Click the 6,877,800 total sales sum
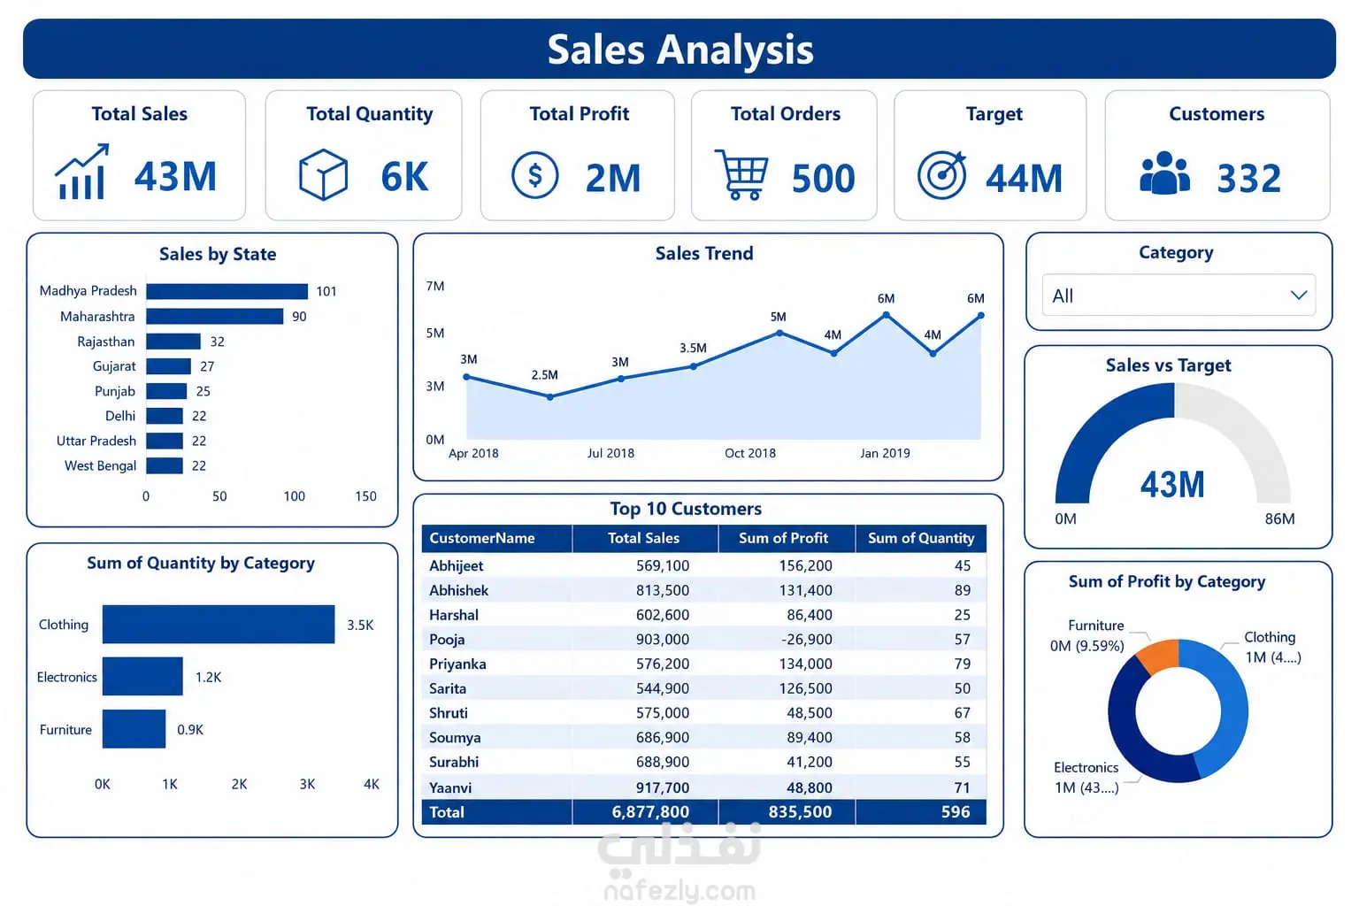Image resolution: width=1359 pixels, height=906 pixels. 650,812
